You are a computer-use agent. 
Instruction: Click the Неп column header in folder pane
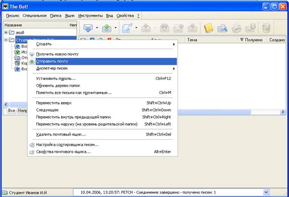(73, 25)
